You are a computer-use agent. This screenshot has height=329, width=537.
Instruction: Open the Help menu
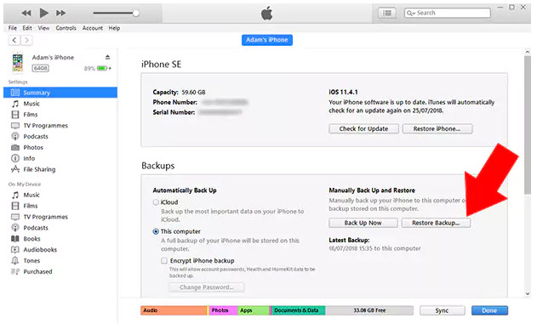[114, 28]
